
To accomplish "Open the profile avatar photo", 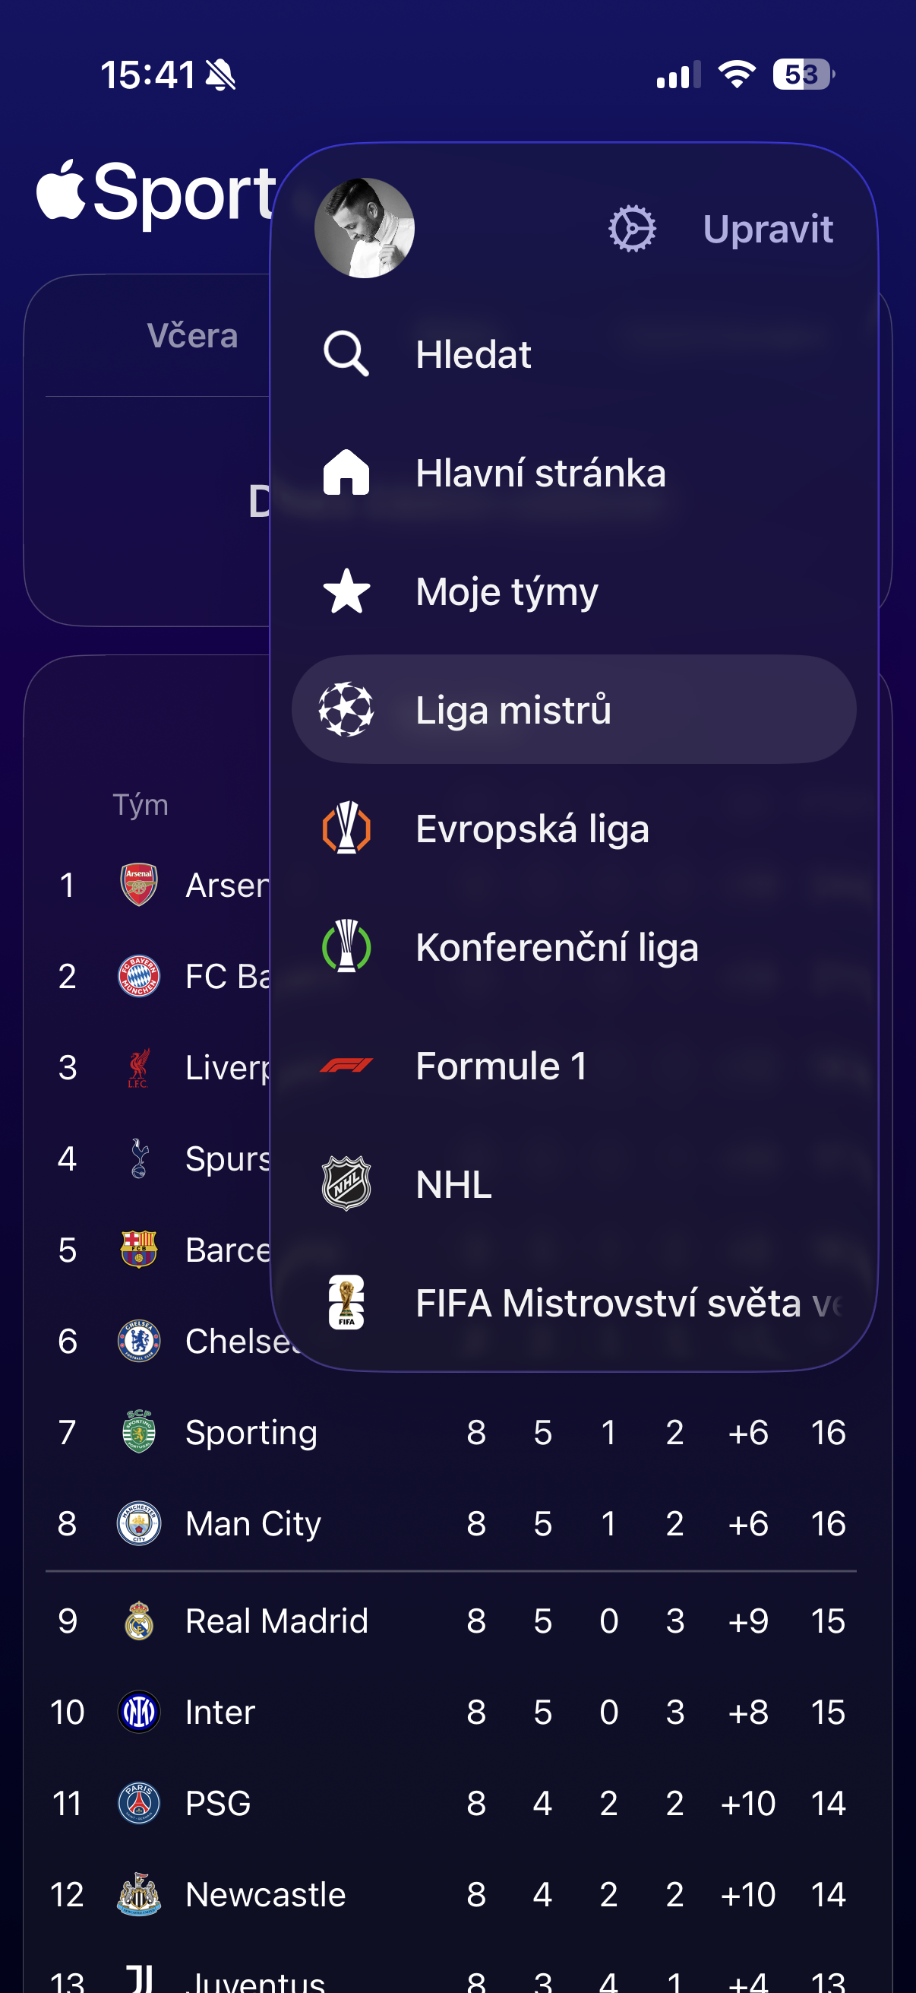I will point(364,228).
